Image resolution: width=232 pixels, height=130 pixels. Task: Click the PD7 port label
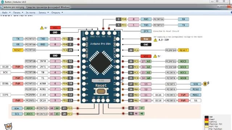(x=65, y=89)
